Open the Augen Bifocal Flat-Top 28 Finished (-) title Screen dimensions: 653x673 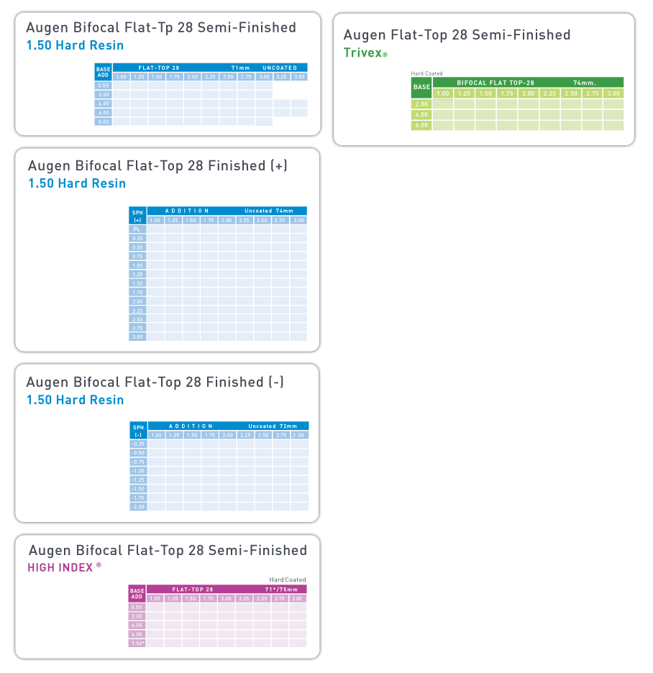point(155,382)
